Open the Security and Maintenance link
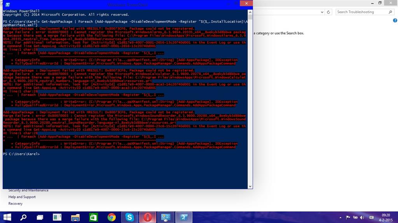The image size is (398, 223). point(28,190)
